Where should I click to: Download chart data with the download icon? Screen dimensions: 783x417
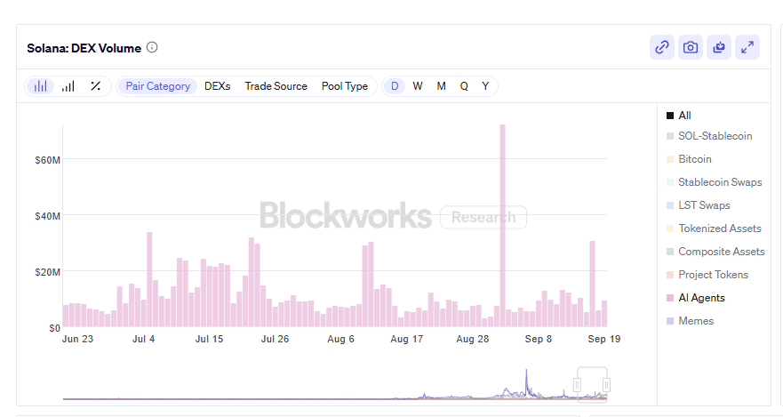click(719, 47)
